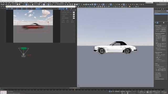Switch to LightMix tab in frame buffer
168x94 pixels.
tap(73, 10)
